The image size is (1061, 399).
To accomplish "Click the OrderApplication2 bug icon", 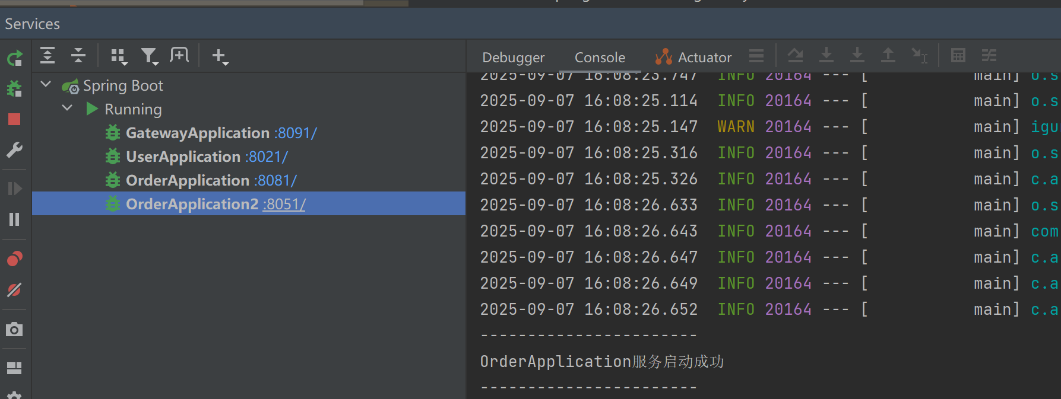I will pos(113,204).
